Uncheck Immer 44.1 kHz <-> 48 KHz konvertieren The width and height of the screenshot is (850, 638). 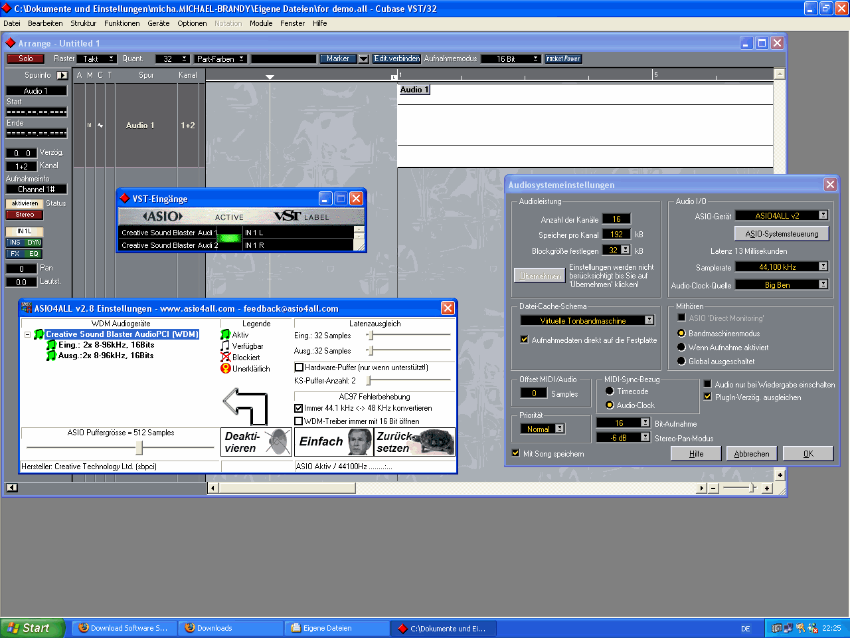click(299, 408)
